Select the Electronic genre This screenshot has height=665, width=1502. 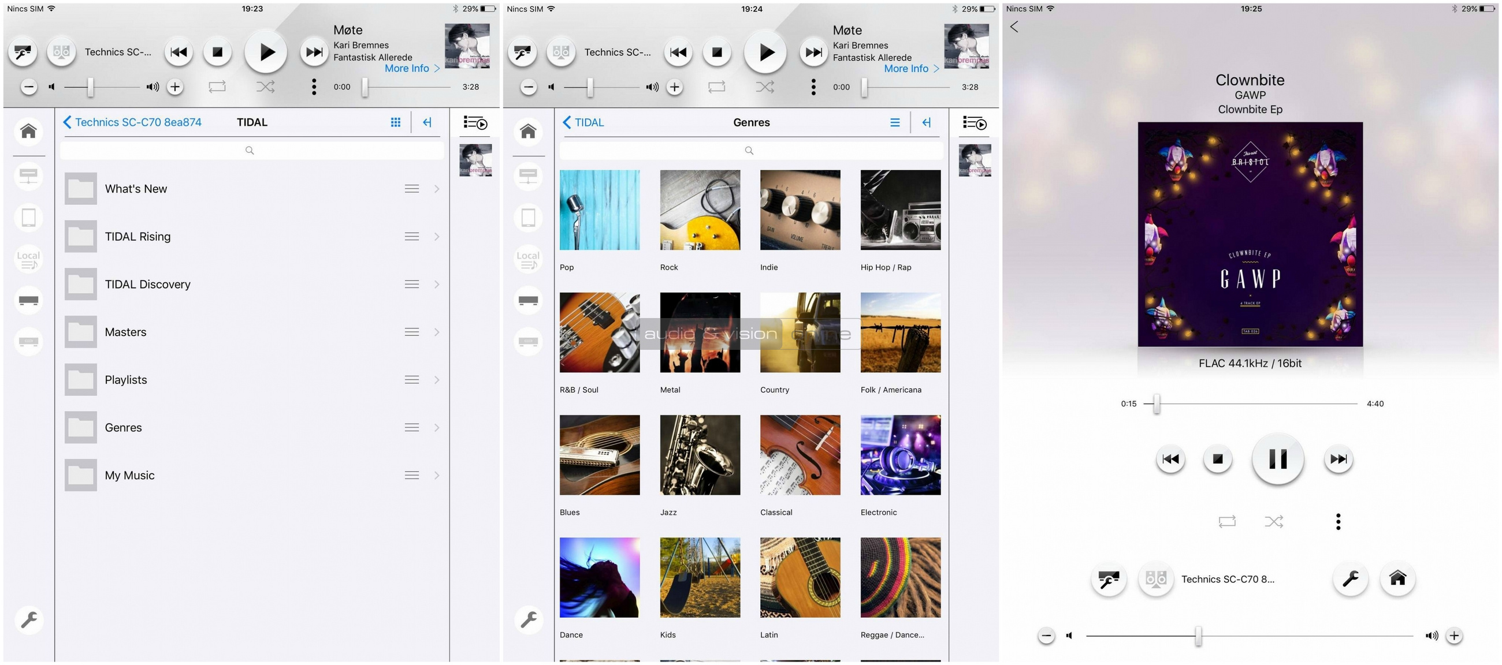click(900, 455)
